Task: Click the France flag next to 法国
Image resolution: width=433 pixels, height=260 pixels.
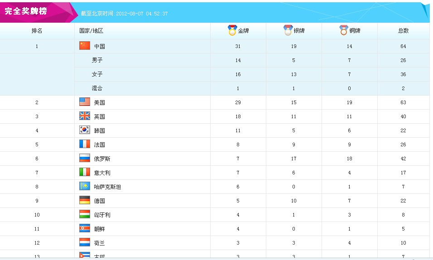Action: pos(85,144)
